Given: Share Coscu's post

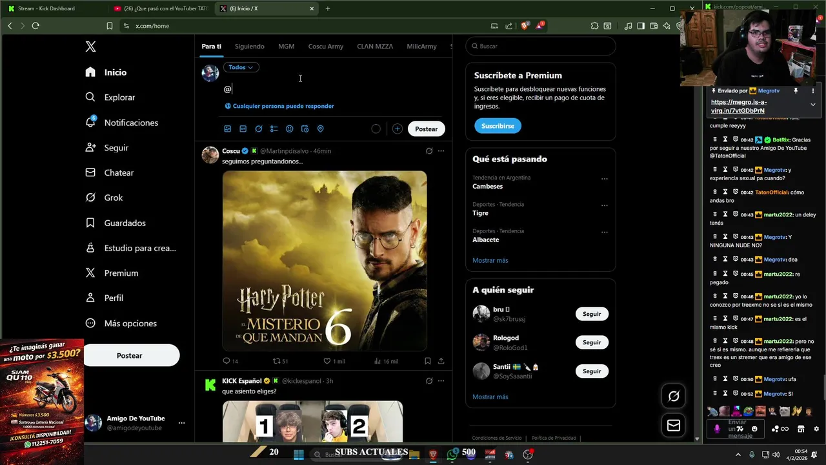Looking at the screenshot, I should 441,362.
